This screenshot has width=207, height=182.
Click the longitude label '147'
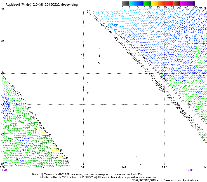coord(164,167)
